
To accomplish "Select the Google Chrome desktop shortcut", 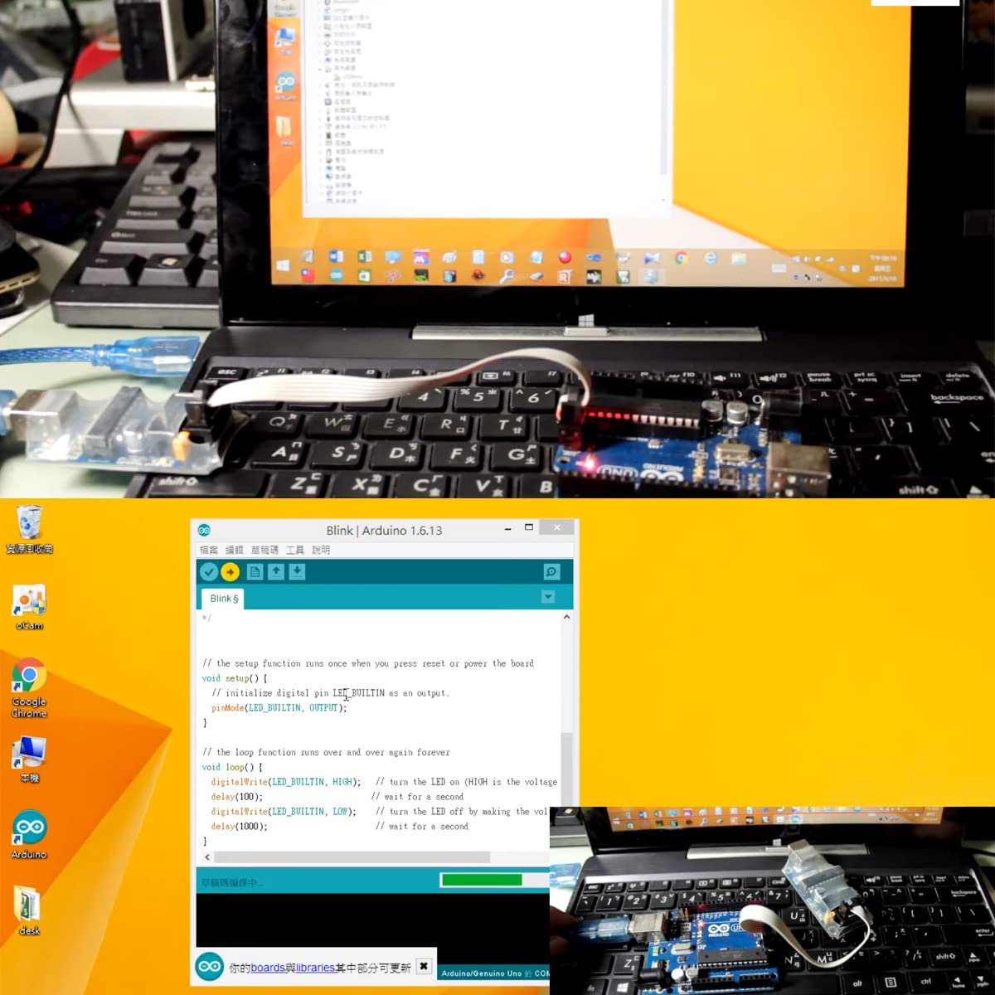I will pos(29,688).
